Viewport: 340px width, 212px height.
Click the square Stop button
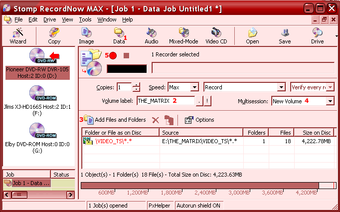click(127, 56)
